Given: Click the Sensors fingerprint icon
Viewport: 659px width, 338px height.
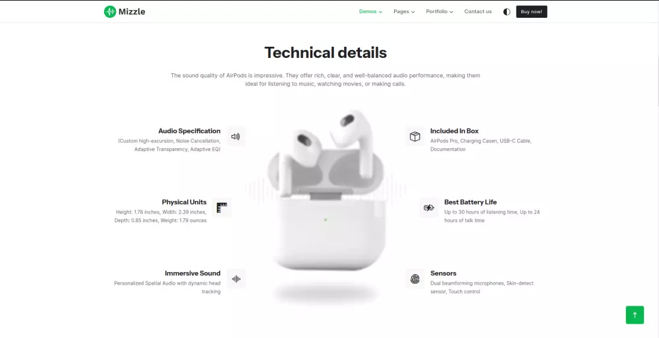Looking at the screenshot, I should (415, 279).
